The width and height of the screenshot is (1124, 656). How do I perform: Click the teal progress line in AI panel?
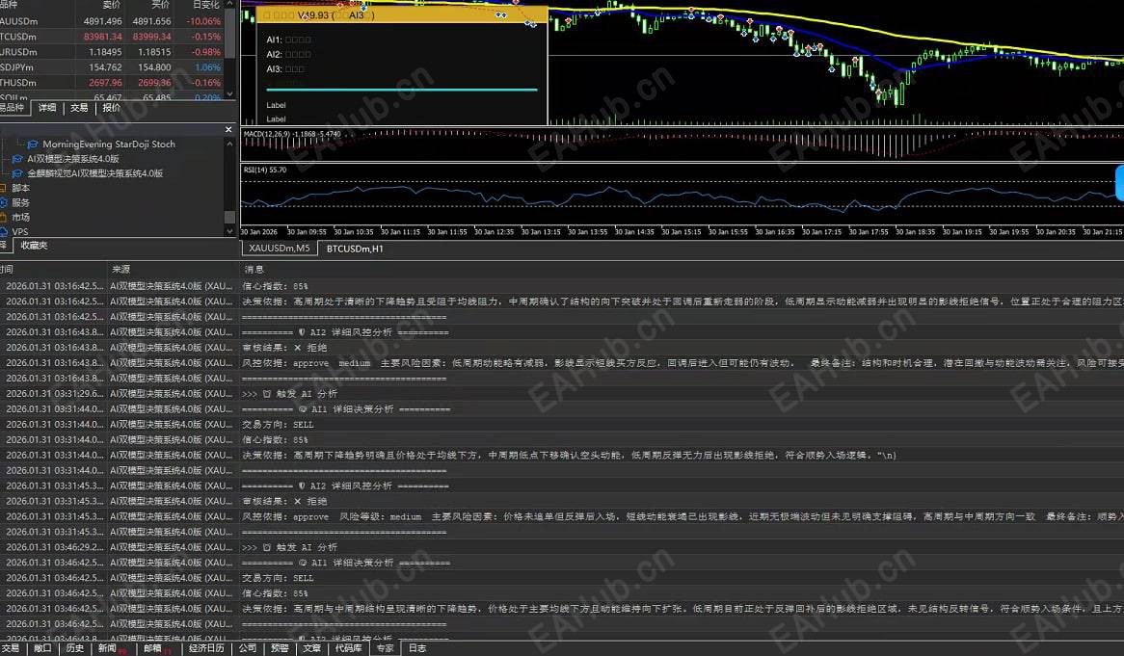coord(401,90)
